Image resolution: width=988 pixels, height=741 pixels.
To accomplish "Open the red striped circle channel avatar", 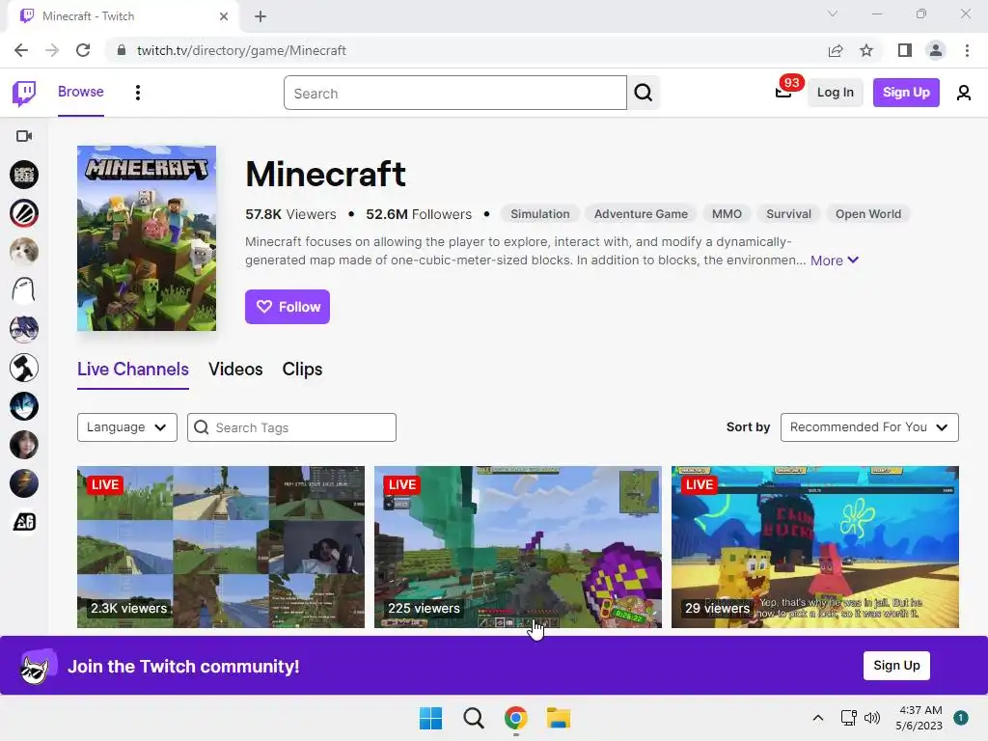I will (24, 213).
